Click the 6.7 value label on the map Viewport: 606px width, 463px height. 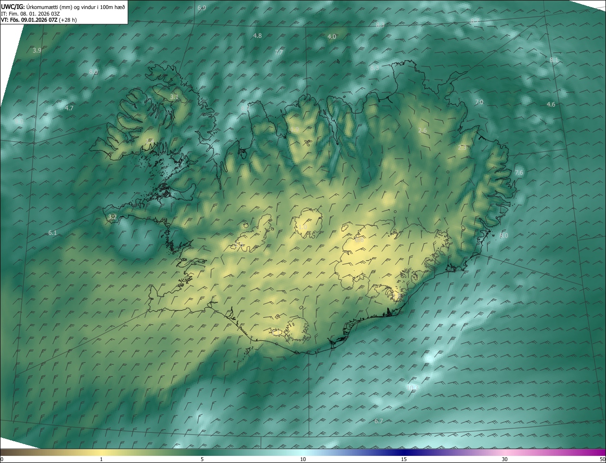pos(378,421)
